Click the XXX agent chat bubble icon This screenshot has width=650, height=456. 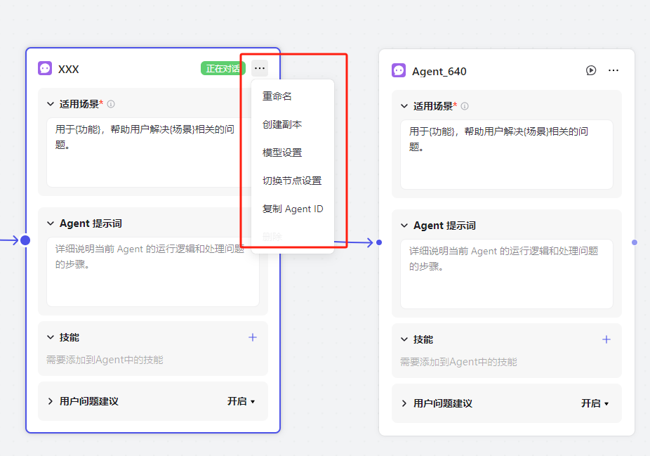[x=45, y=68]
